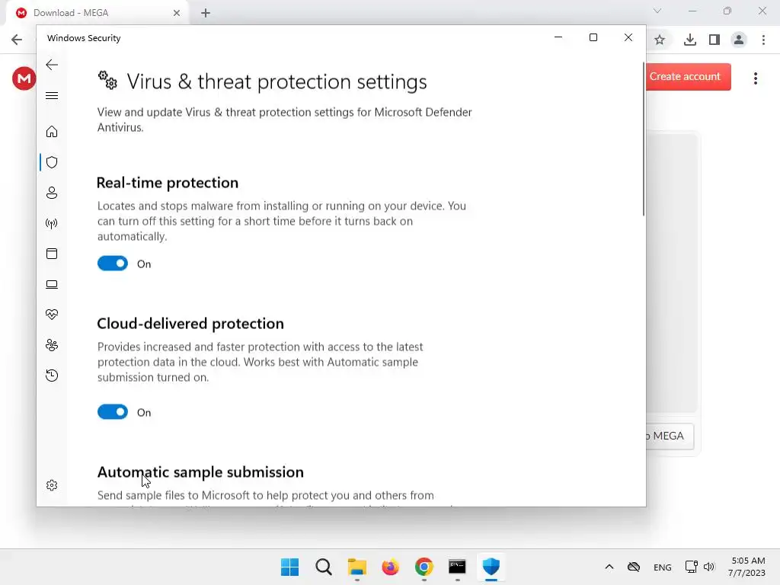Click Automatic sample submission heading
The width and height of the screenshot is (780, 585).
coord(200,472)
